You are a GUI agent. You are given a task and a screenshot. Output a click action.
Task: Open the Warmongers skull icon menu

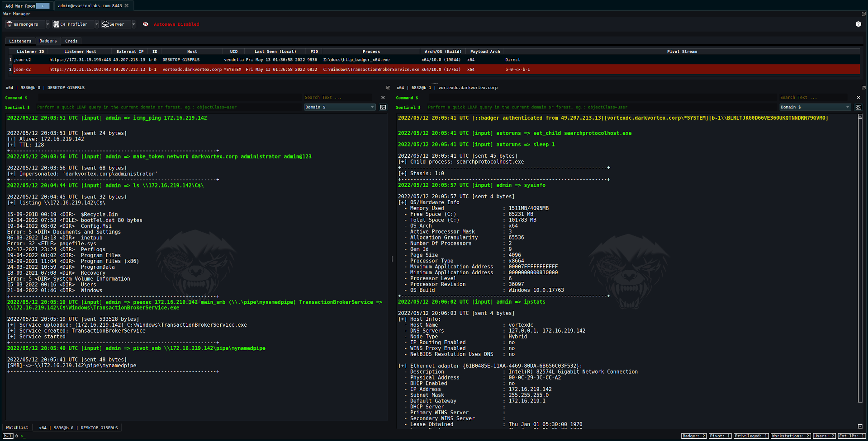point(9,24)
